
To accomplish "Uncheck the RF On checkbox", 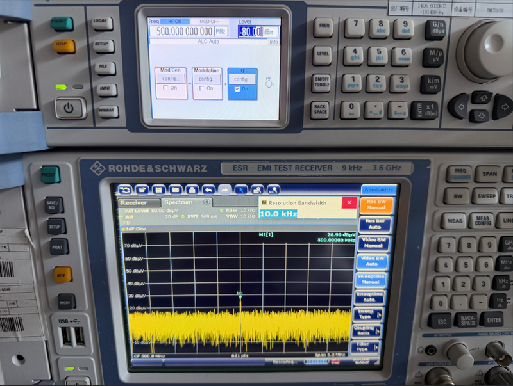I will [237, 89].
